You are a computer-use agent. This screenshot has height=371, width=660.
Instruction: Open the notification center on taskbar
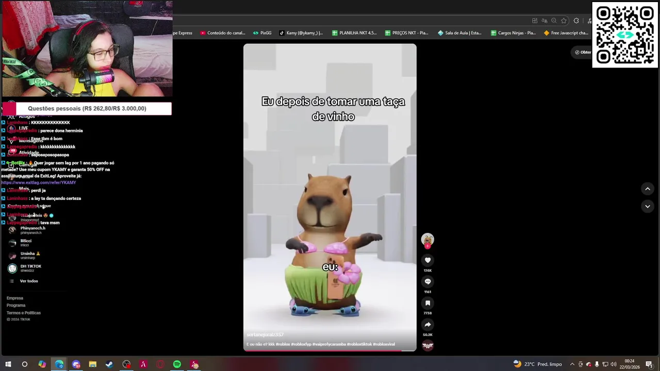(649, 364)
